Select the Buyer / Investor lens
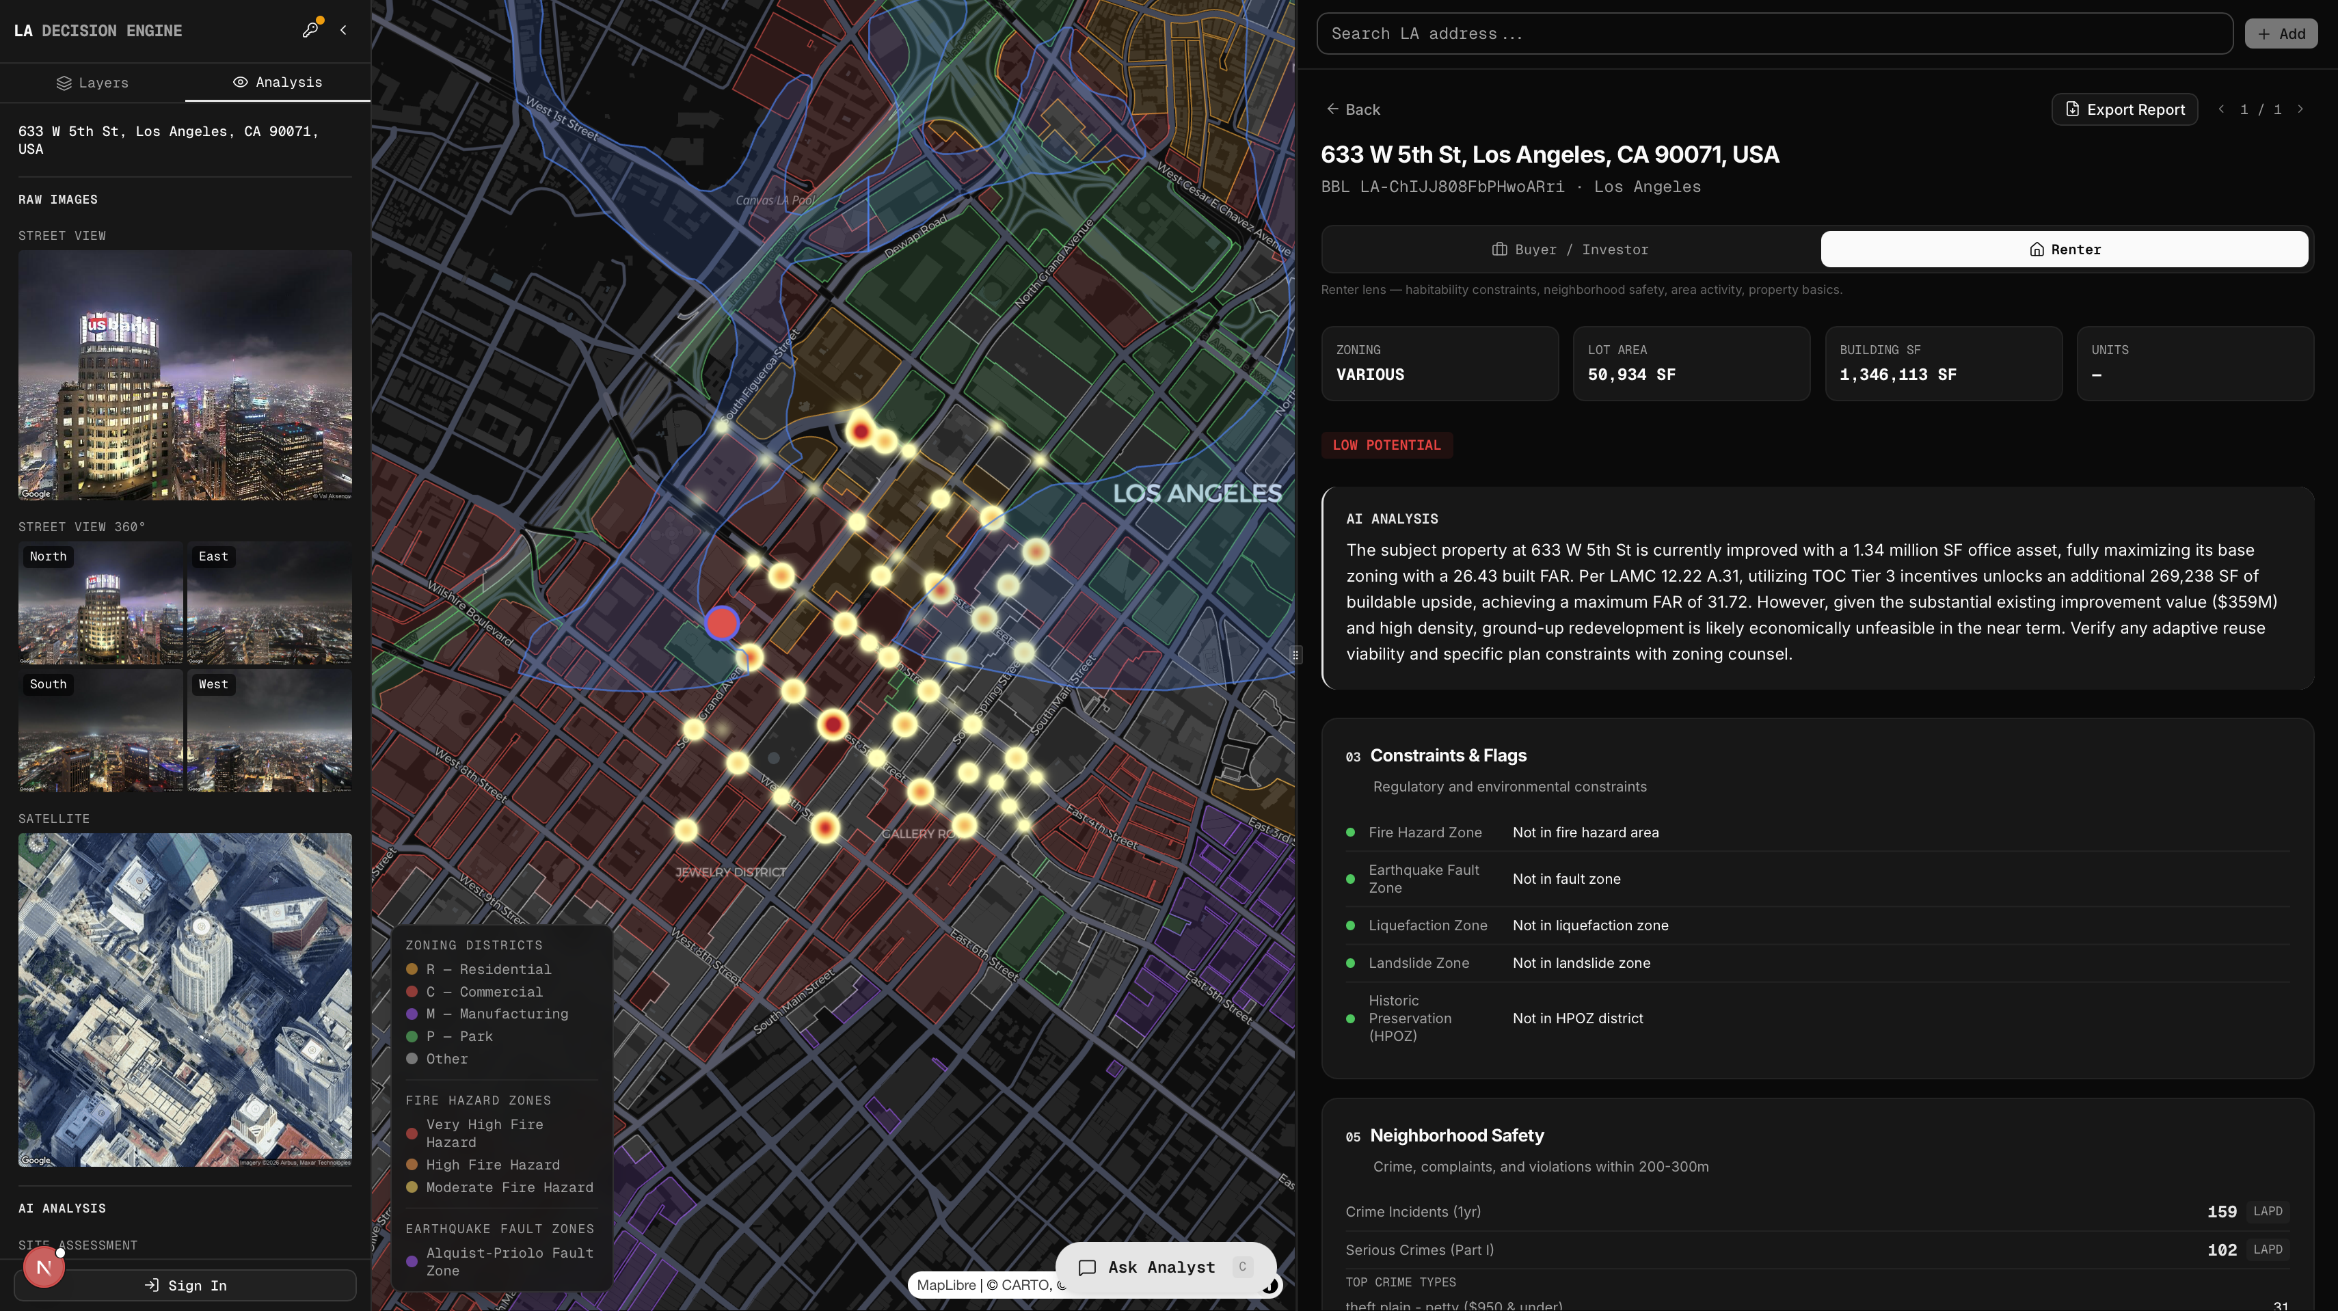This screenshot has height=1311, width=2338. pos(1570,249)
